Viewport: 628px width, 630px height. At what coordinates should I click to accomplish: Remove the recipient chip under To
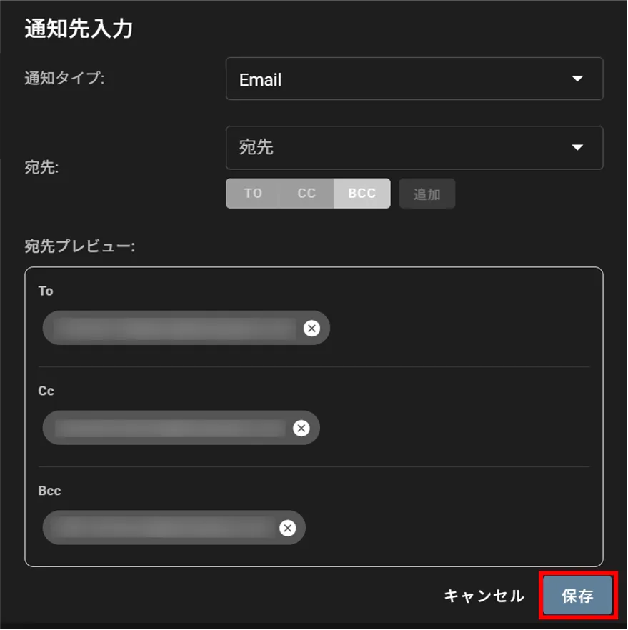[311, 328]
